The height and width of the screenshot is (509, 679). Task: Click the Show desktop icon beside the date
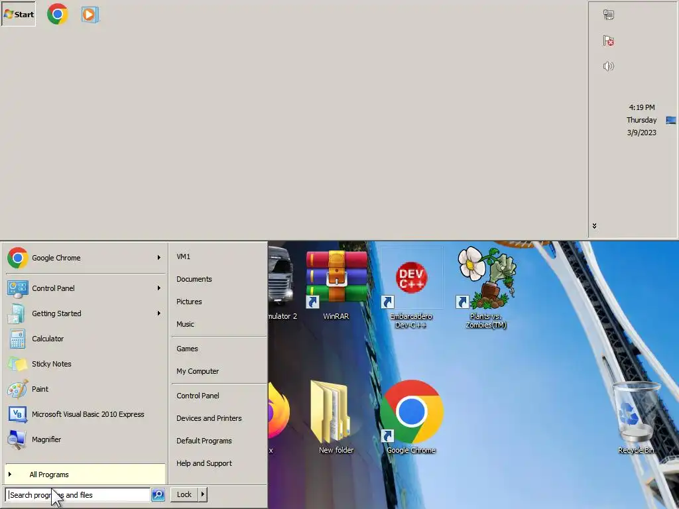click(x=671, y=121)
